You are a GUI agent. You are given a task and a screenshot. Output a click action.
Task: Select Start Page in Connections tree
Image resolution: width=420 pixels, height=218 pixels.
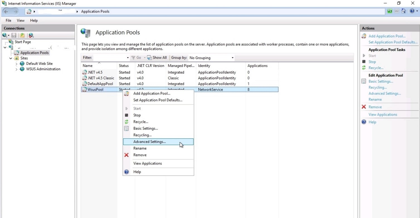(23, 42)
